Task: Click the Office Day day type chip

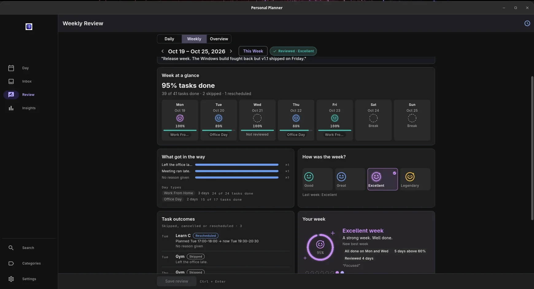Action: click(173, 200)
